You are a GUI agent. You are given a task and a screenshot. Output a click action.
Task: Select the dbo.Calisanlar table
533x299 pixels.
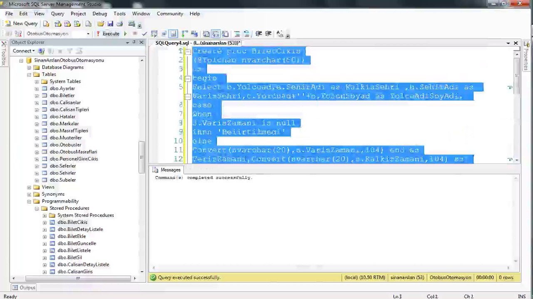(x=65, y=103)
